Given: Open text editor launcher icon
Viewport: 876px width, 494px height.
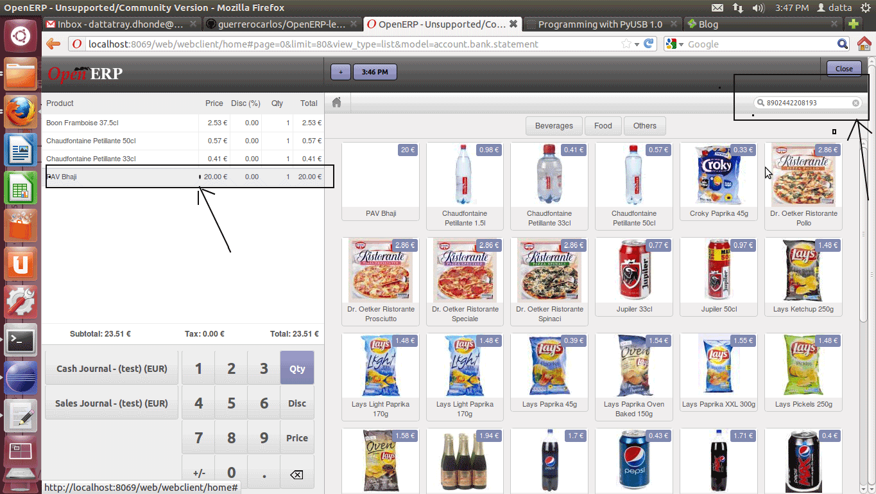Looking at the screenshot, I should [21, 416].
